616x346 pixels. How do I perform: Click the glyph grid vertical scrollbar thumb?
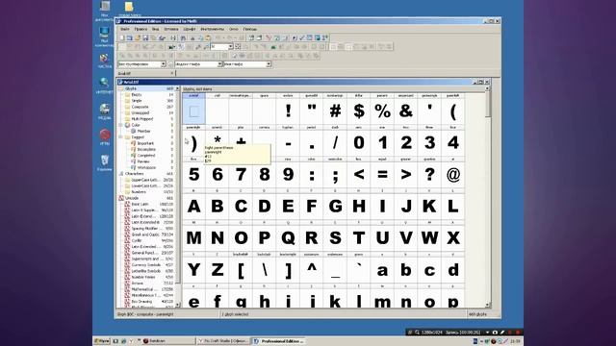(488, 104)
